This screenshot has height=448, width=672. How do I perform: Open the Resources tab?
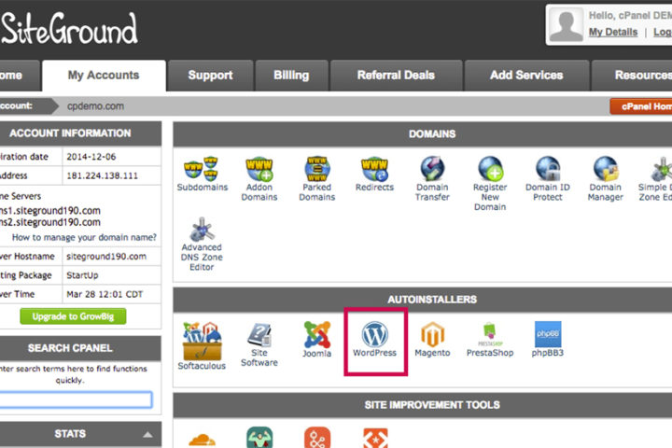pos(632,75)
